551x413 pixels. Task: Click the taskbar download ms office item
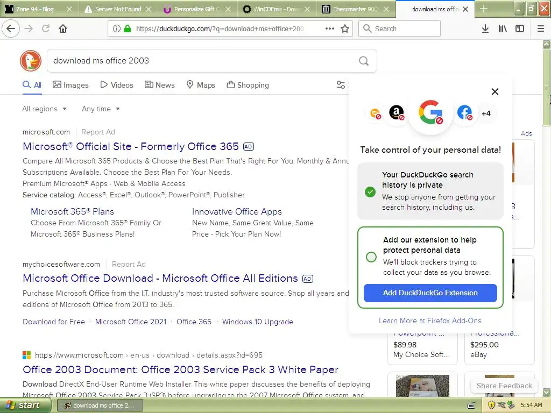click(100, 405)
